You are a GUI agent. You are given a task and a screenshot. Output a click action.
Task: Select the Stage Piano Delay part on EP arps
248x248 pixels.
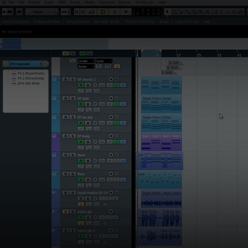pyautogui.click(x=161, y=104)
